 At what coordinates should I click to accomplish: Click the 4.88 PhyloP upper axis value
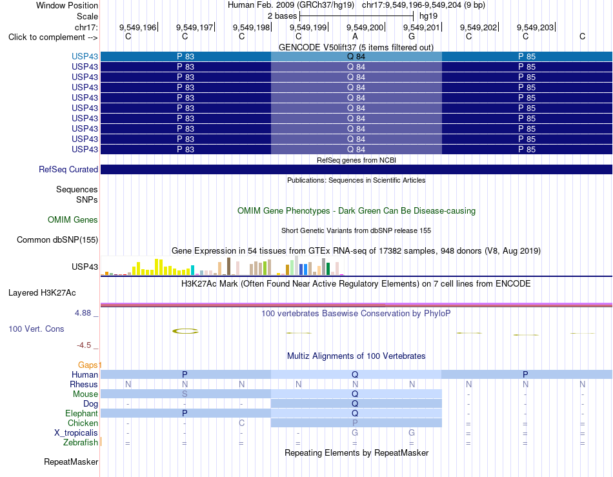click(83, 313)
